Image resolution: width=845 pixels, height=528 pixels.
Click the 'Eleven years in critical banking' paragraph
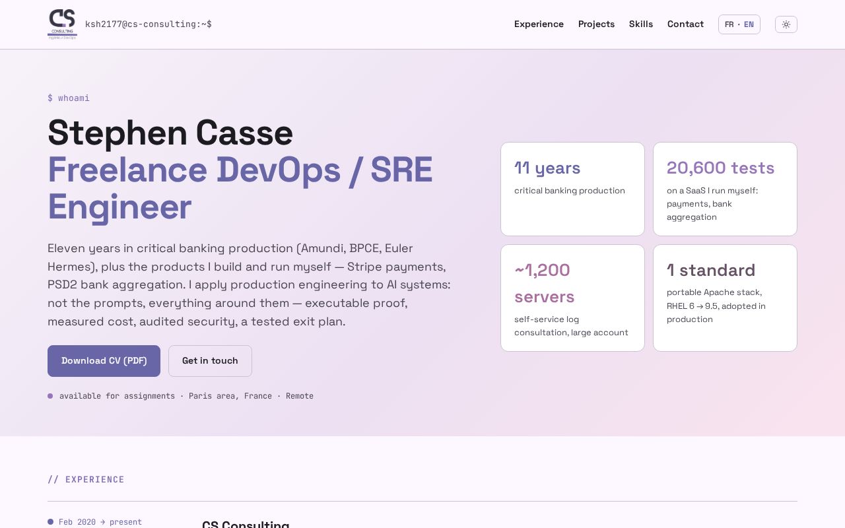pyautogui.click(x=250, y=285)
